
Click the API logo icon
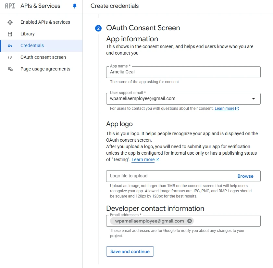tap(10, 6)
